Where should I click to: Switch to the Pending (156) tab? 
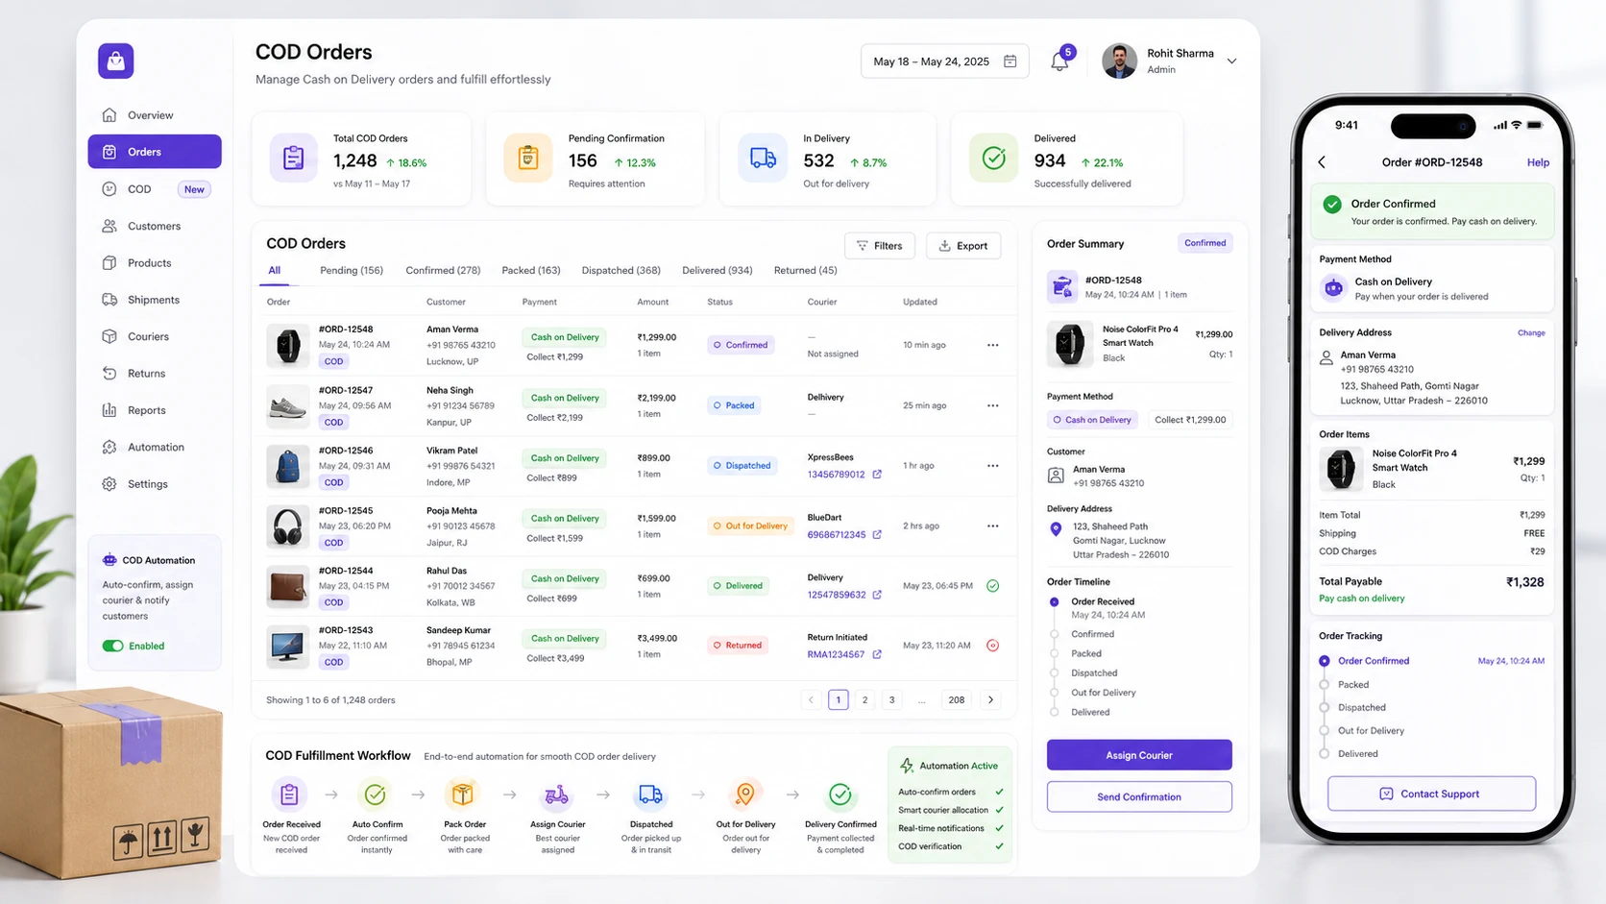352,270
